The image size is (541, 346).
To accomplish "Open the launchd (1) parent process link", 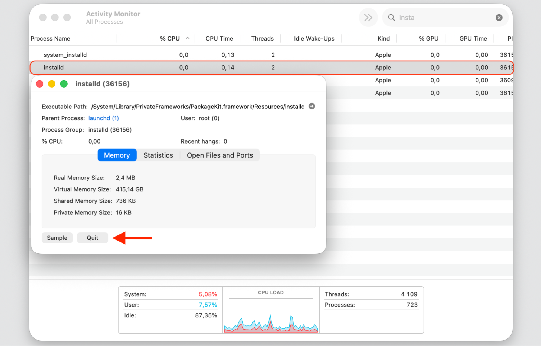I will [x=104, y=118].
